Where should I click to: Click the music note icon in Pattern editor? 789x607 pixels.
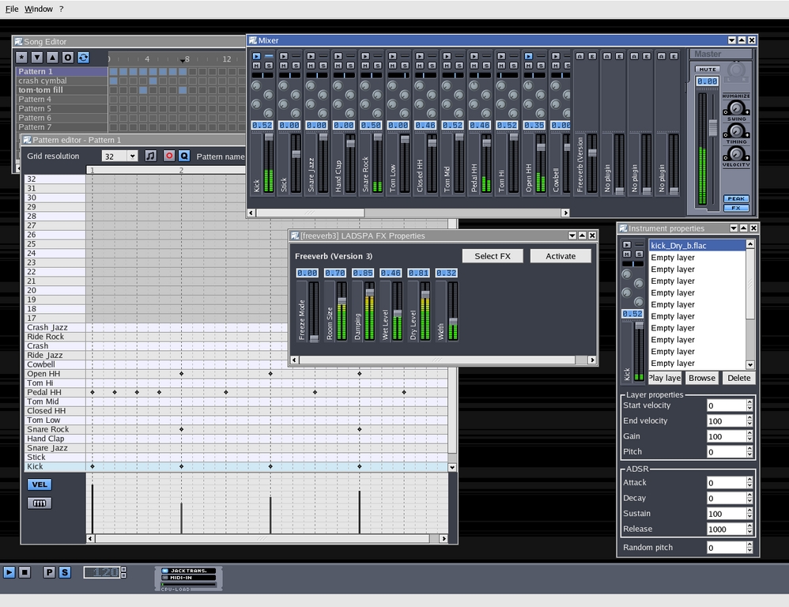coord(151,156)
